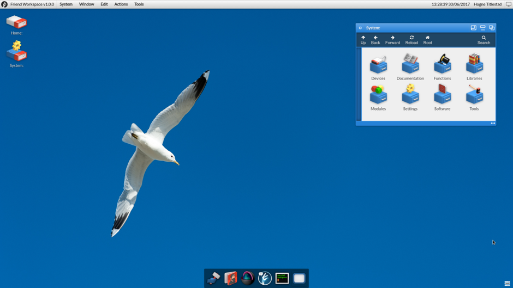Screen dimensions: 513x288
Task: Open the Window menu
Action: (86, 4)
